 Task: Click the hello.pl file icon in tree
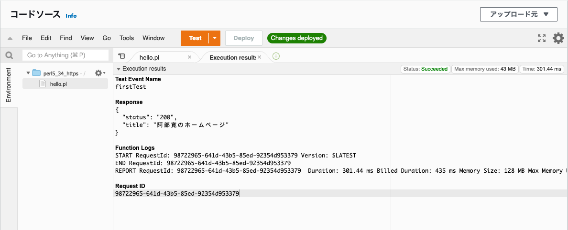[43, 84]
